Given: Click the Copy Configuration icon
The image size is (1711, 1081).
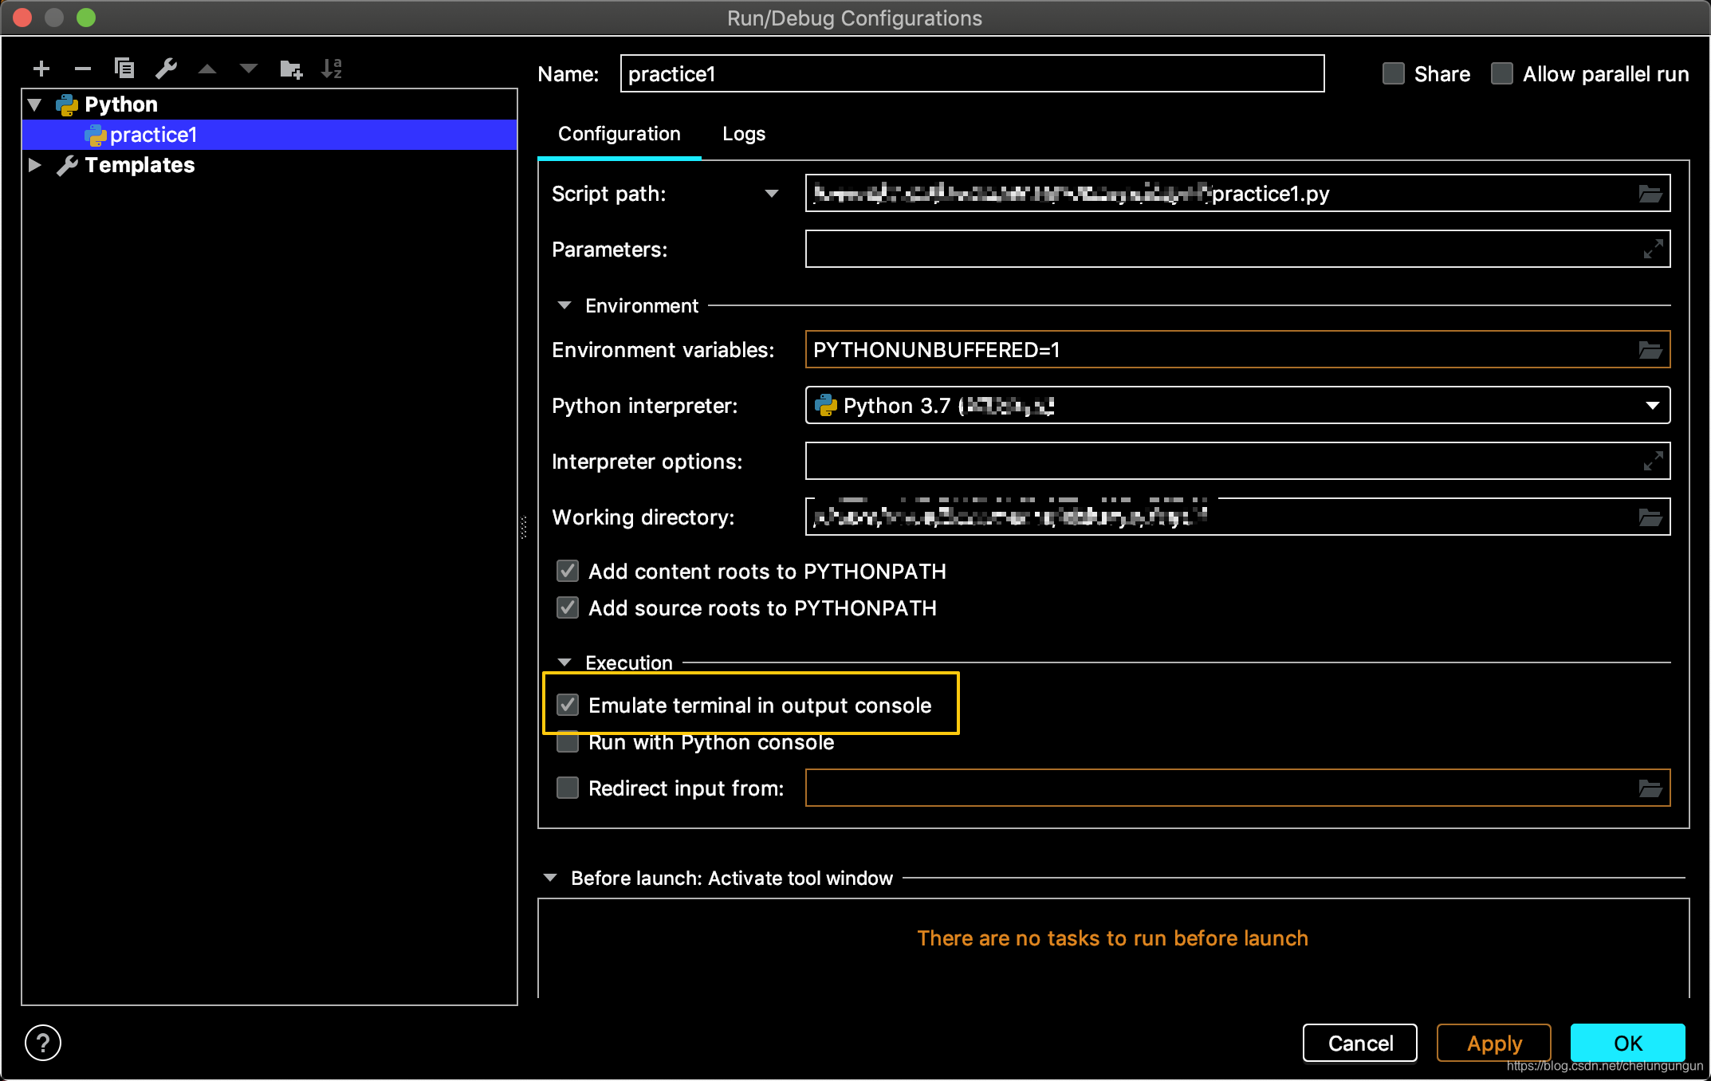Looking at the screenshot, I should (124, 69).
